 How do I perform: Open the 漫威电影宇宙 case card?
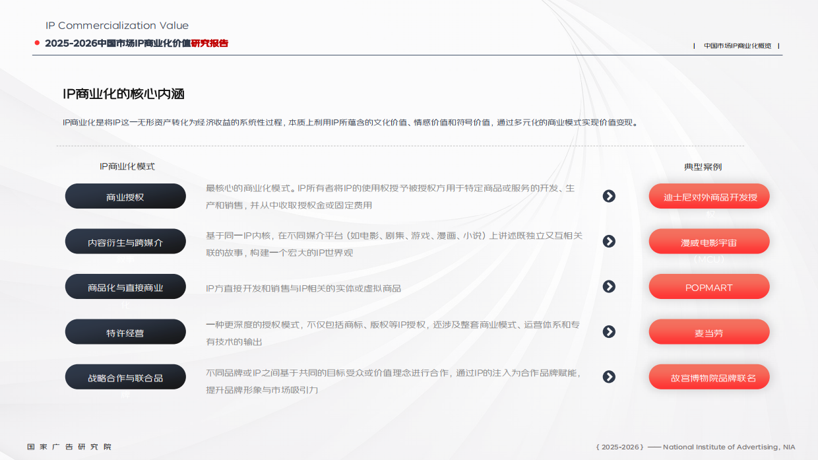point(708,242)
